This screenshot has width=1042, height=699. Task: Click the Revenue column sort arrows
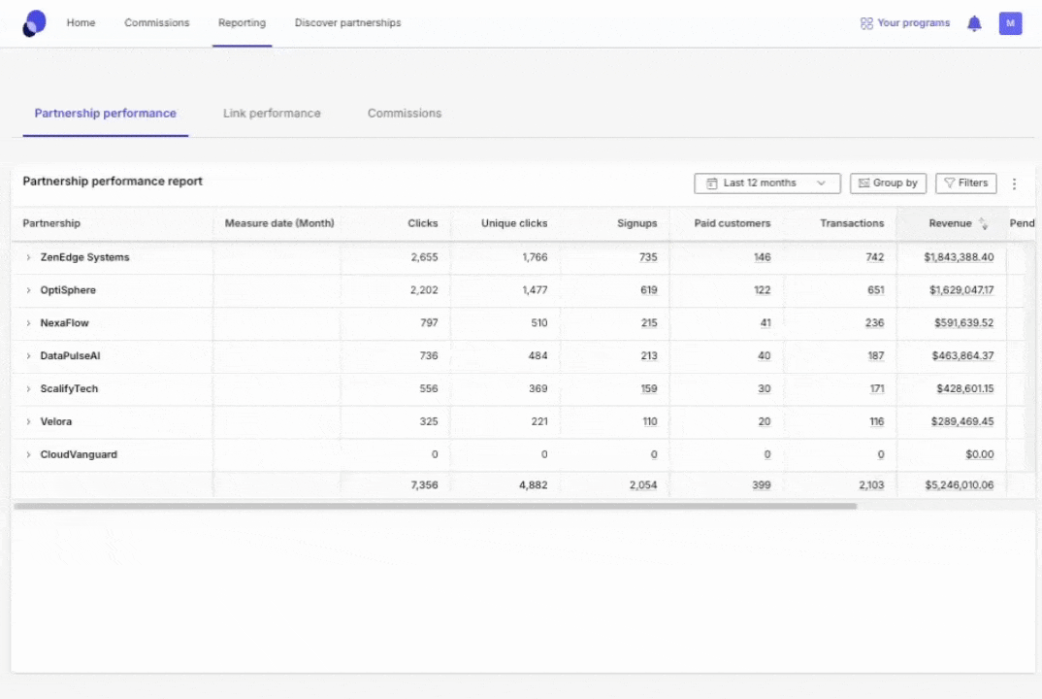tap(984, 224)
